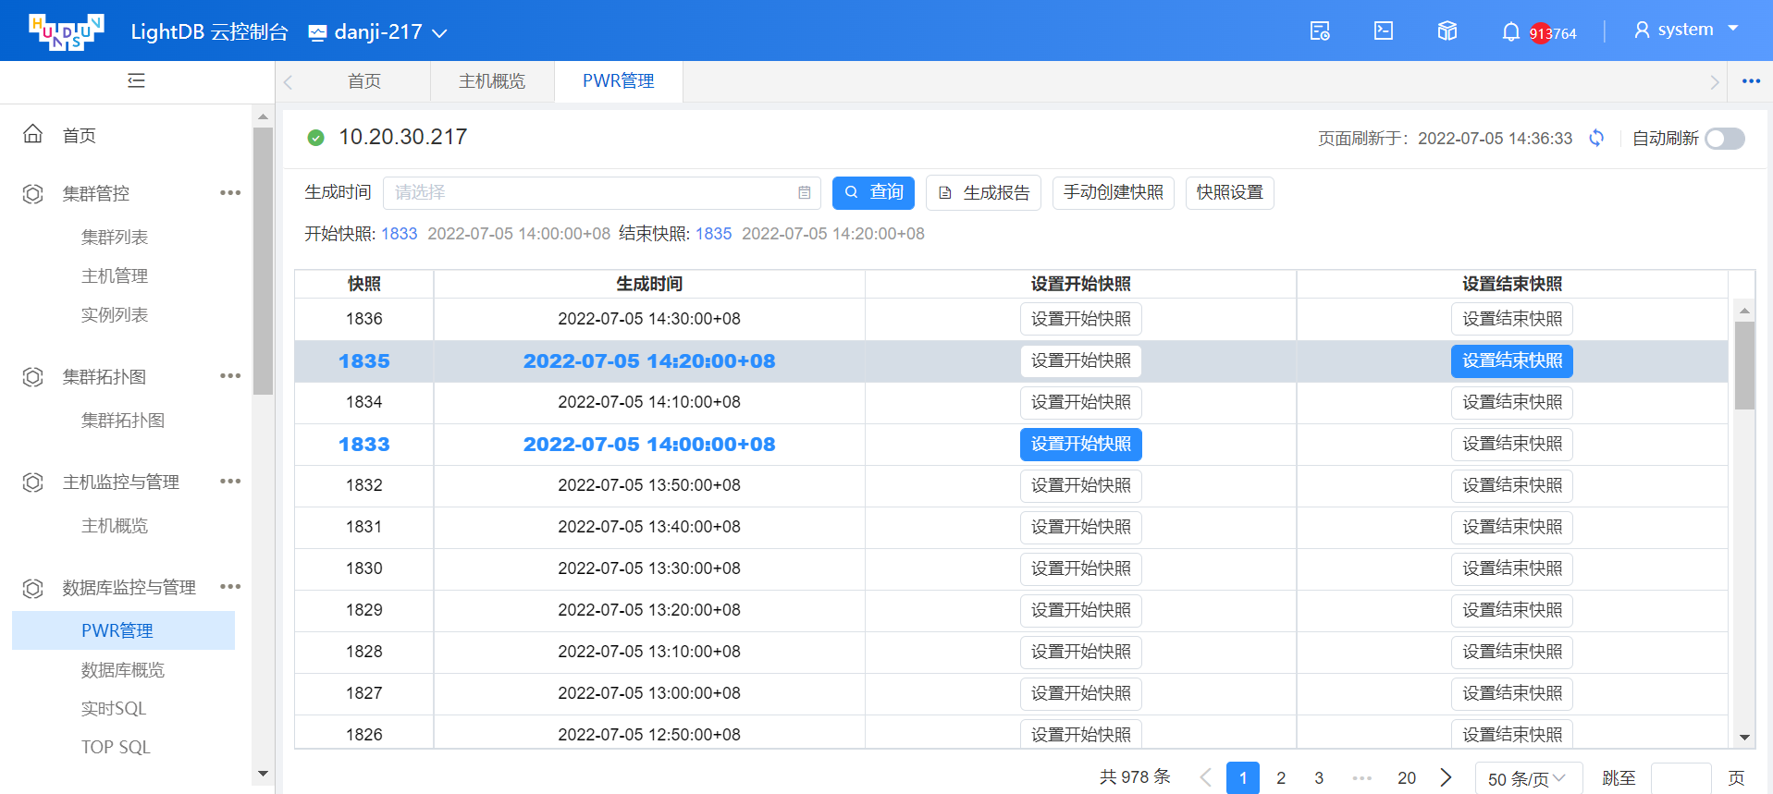Click snapshot cell 1829
The width and height of the screenshot is (1773, 794).
click(364, 610)
